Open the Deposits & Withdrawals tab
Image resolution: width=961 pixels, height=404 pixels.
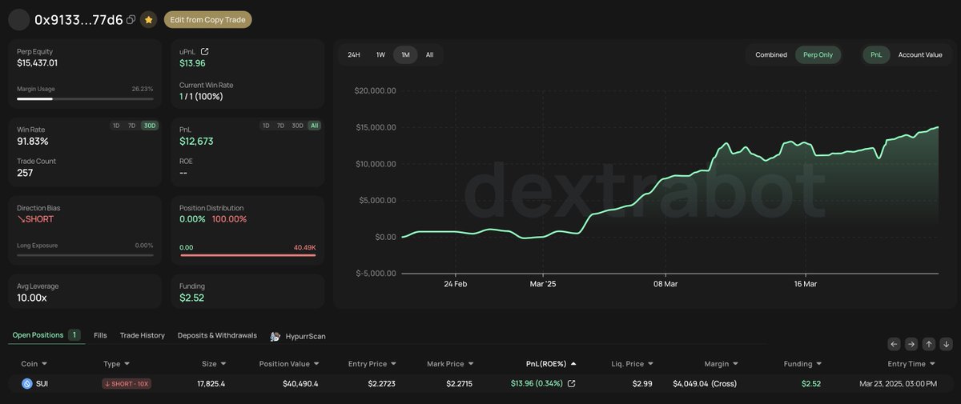point(217,335)
